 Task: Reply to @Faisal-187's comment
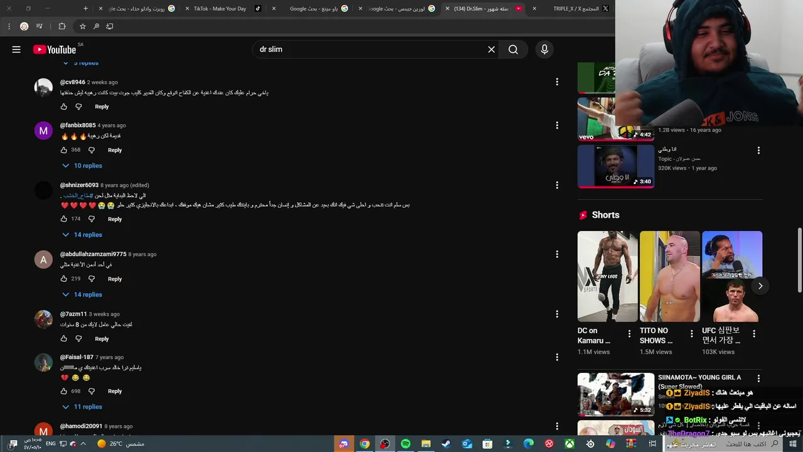pos(114,391)
